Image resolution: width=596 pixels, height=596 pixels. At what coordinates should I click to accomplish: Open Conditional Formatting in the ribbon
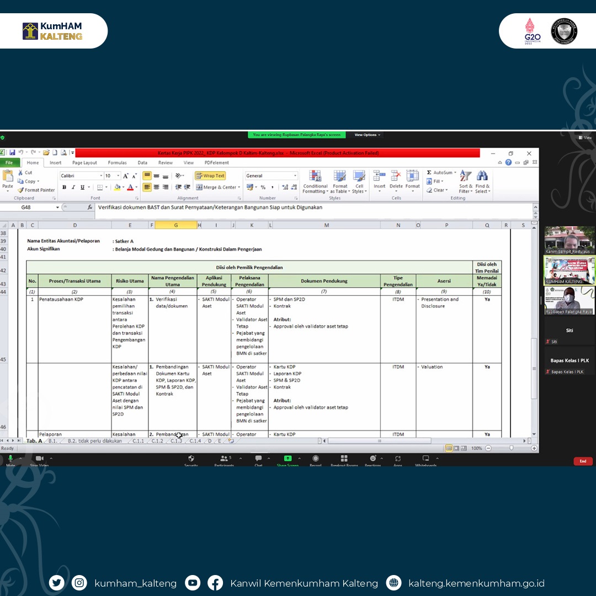click(x=315, y=182)
